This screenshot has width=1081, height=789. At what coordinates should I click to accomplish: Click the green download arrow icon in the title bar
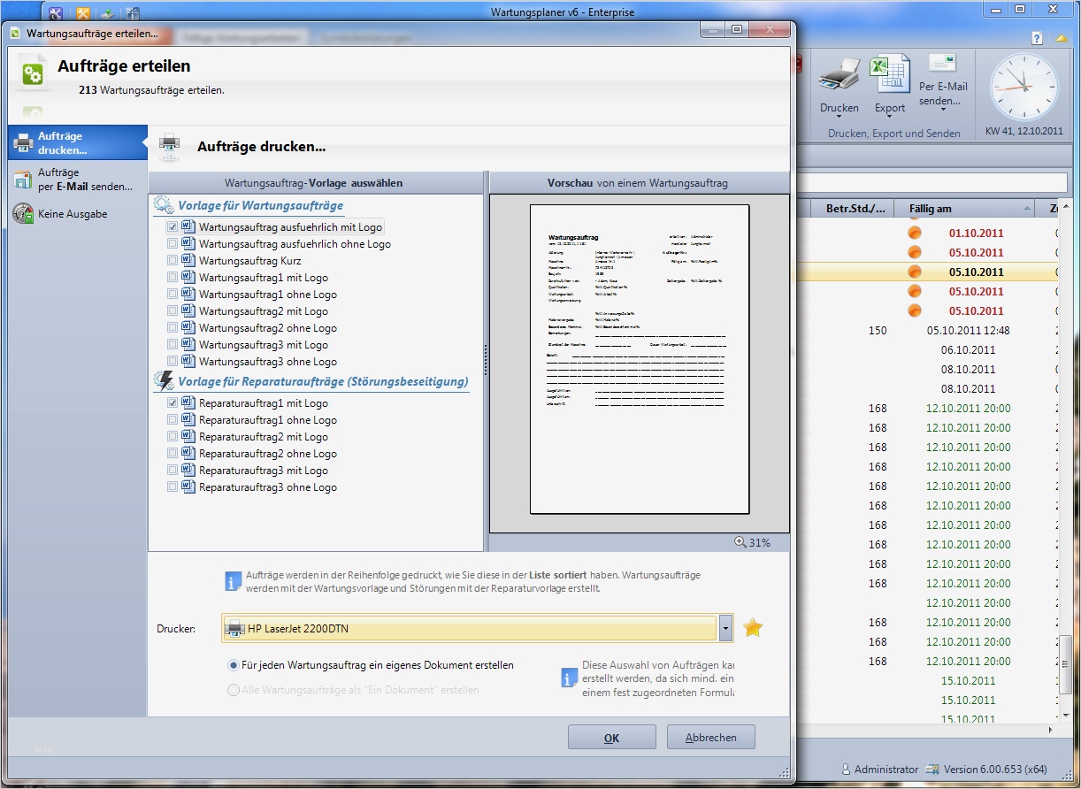(107, 13)
